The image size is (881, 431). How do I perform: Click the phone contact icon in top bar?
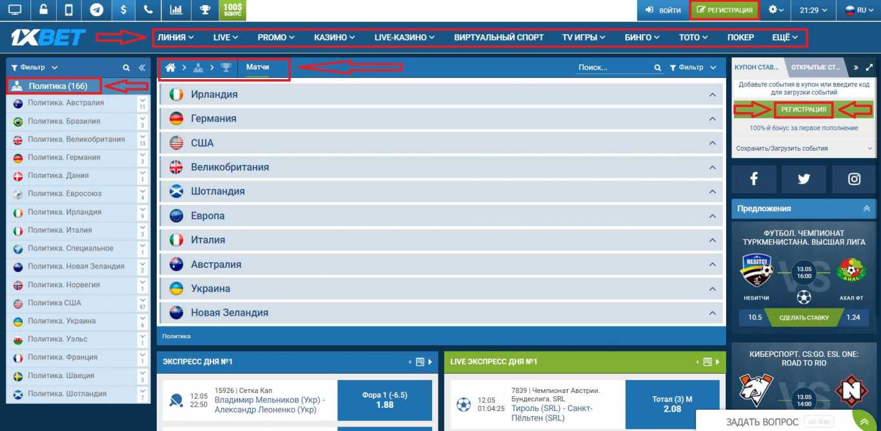149,10
